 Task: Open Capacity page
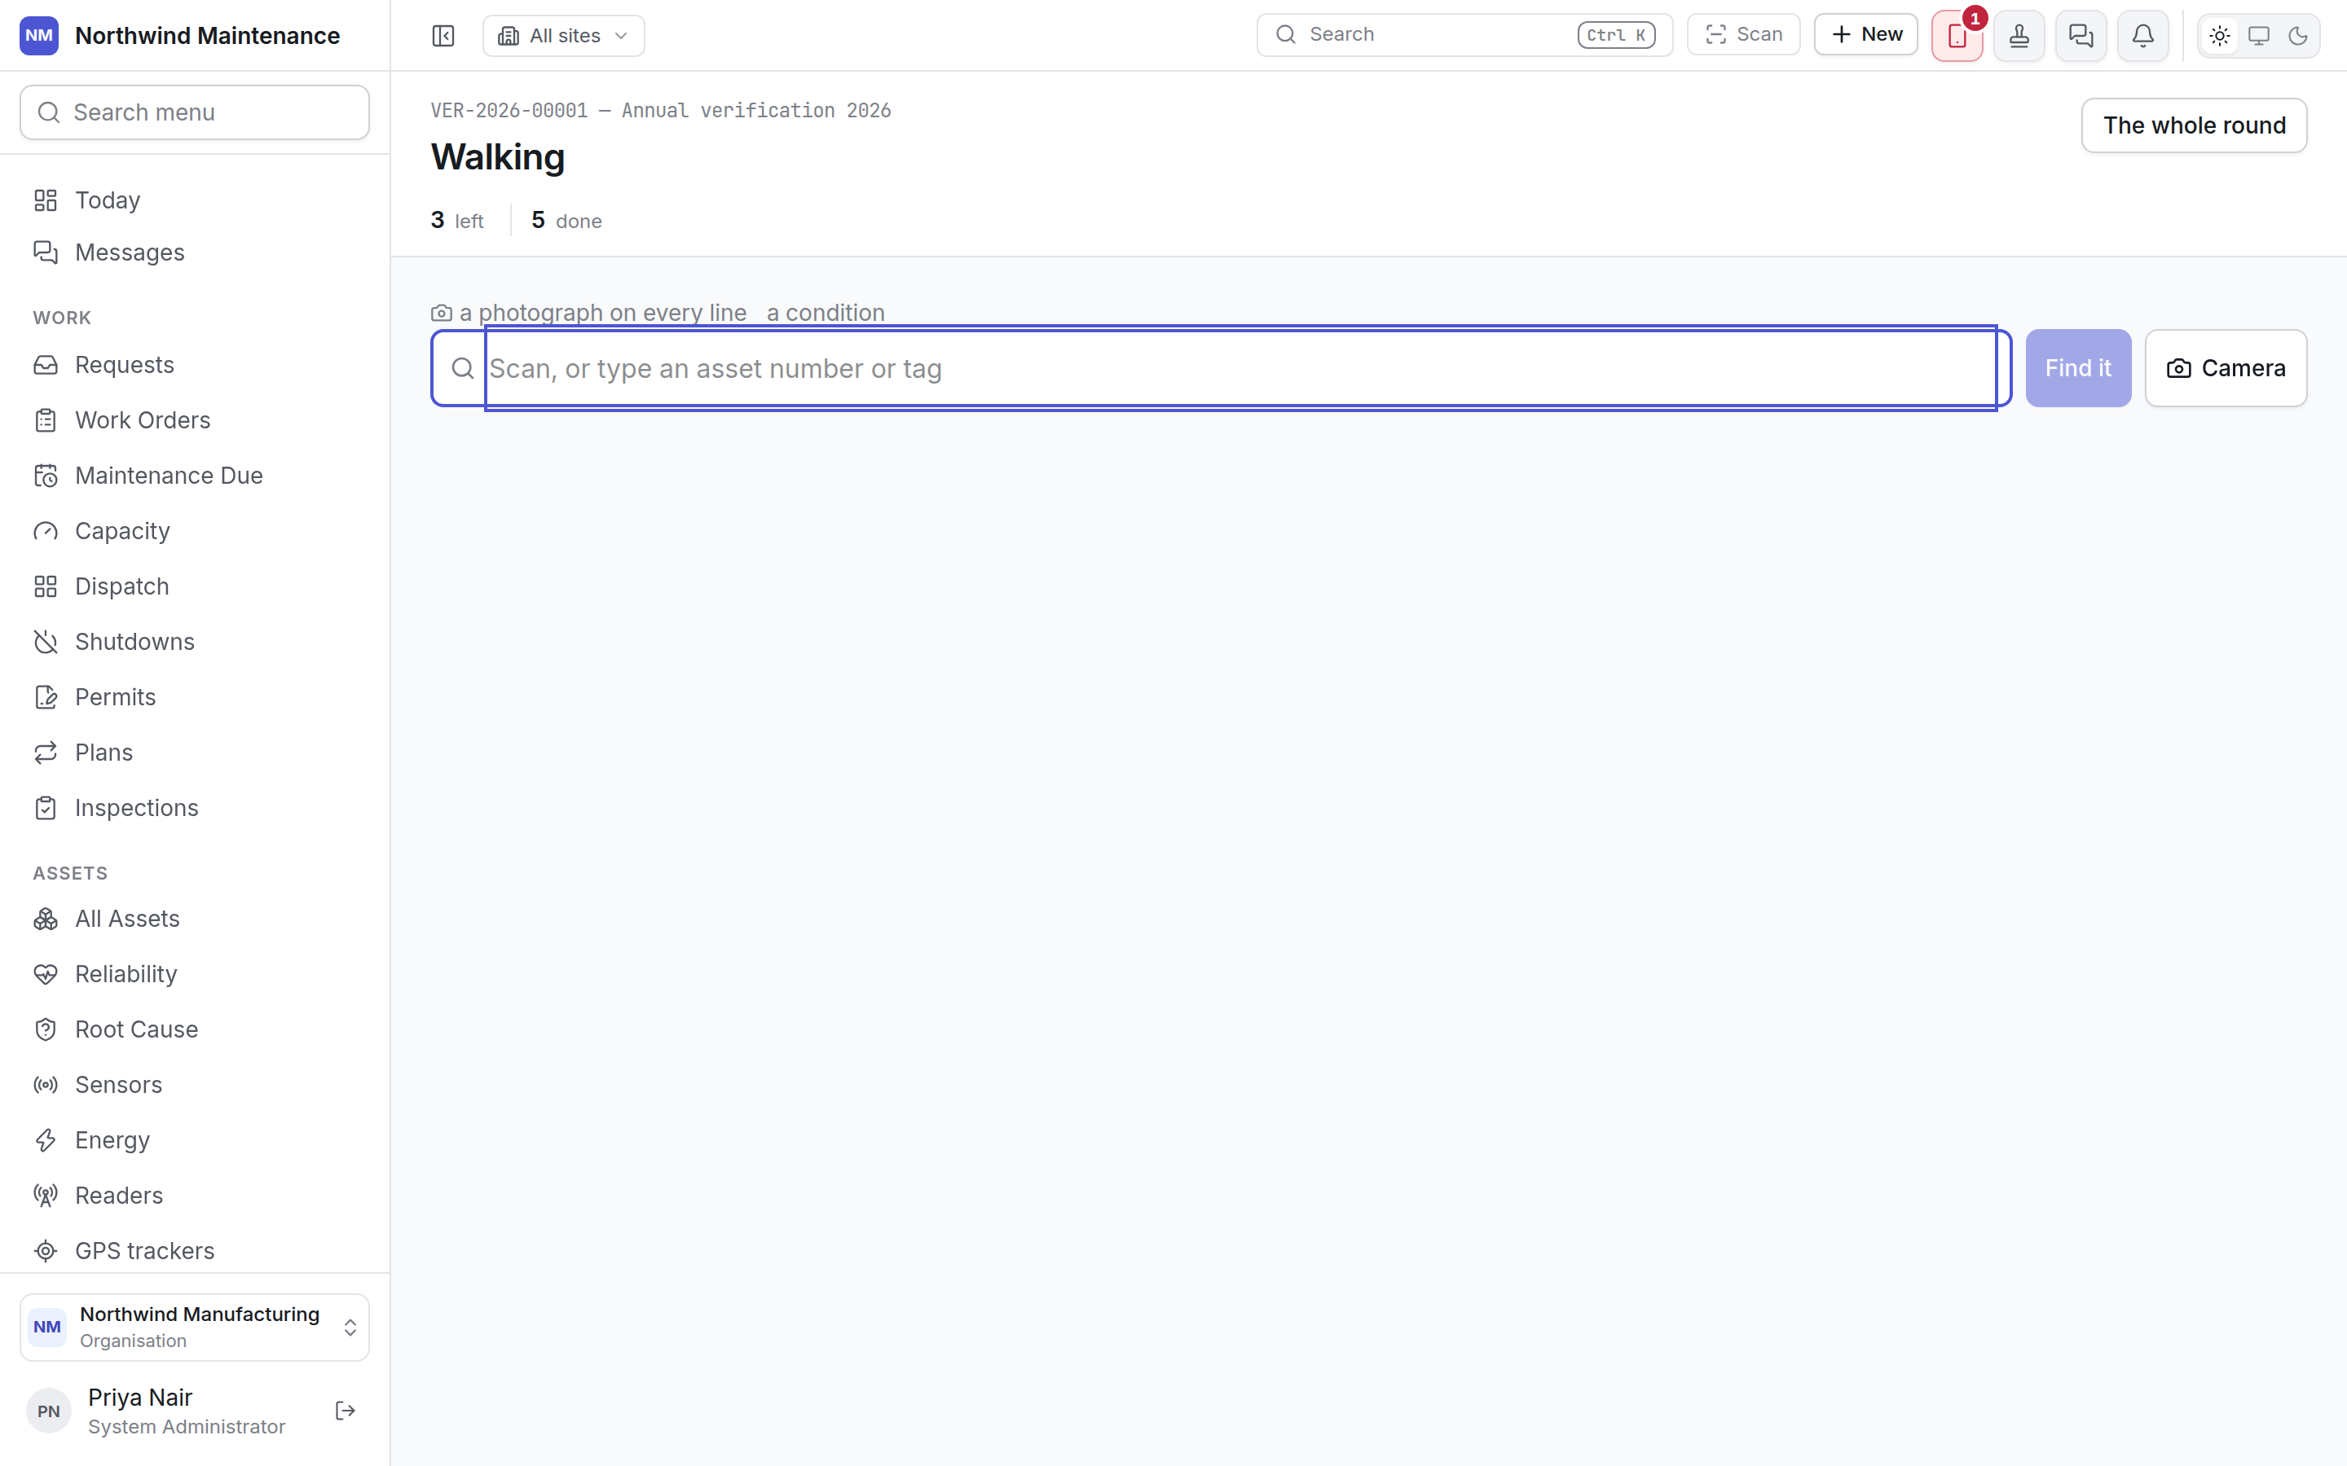coord(195,531)
